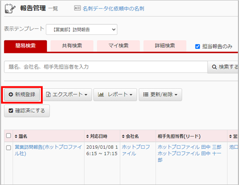Click the business card icon
Screen dimensions: 239x185
point(77,8)
